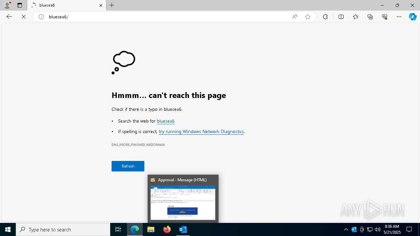Open Outlook tray notification icon
The height and width of the screenshot is (236, 420).
point(354,229)
